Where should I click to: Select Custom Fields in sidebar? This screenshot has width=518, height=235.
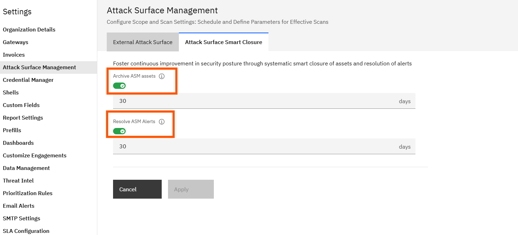pyautogui.click(x=21, y=105)
